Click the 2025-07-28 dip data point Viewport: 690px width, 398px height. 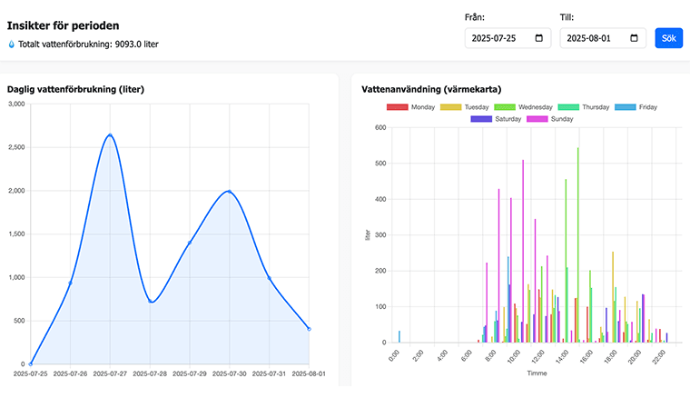[150, 302]
